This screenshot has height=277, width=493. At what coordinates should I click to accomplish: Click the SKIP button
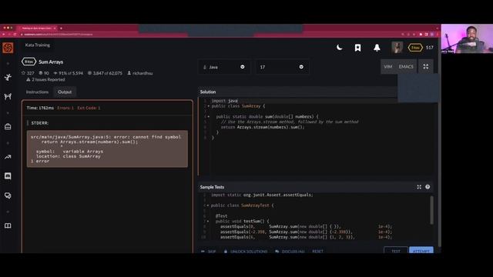[x=209, y=252]
